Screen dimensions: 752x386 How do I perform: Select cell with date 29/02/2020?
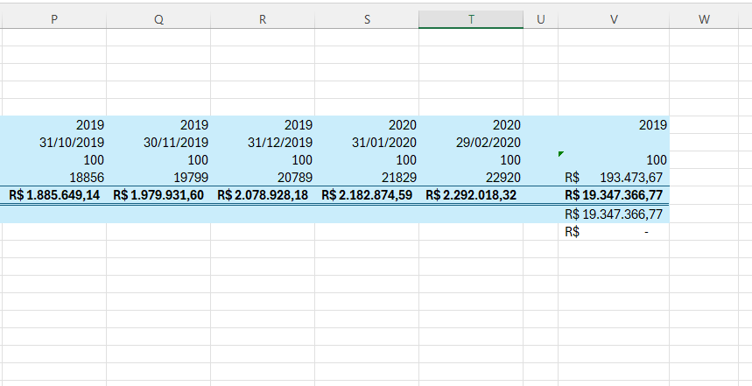click(471, 143)
